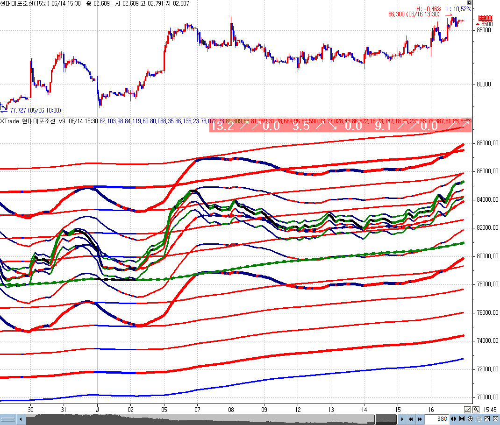
Task: Click the pencil drawing tool icon
Action: click(467, 409)
